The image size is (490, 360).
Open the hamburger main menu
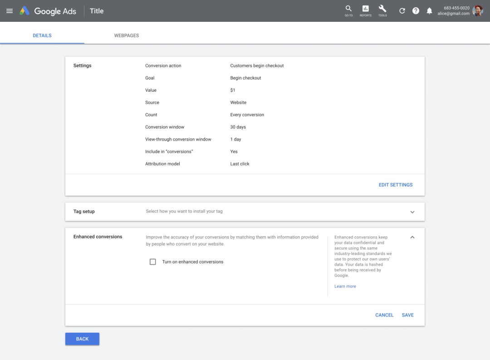pyautogui.click(x=10, y=11)
